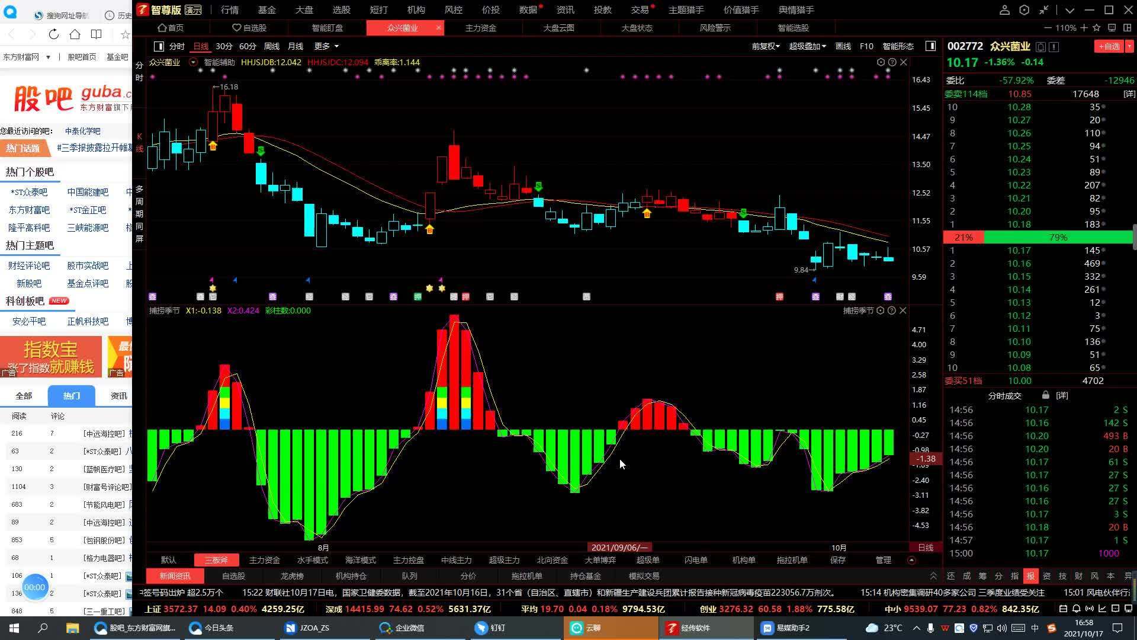Open the hexagon settings icon in title bar
Screen dimensions: 1137x640
coord(1024,10)
